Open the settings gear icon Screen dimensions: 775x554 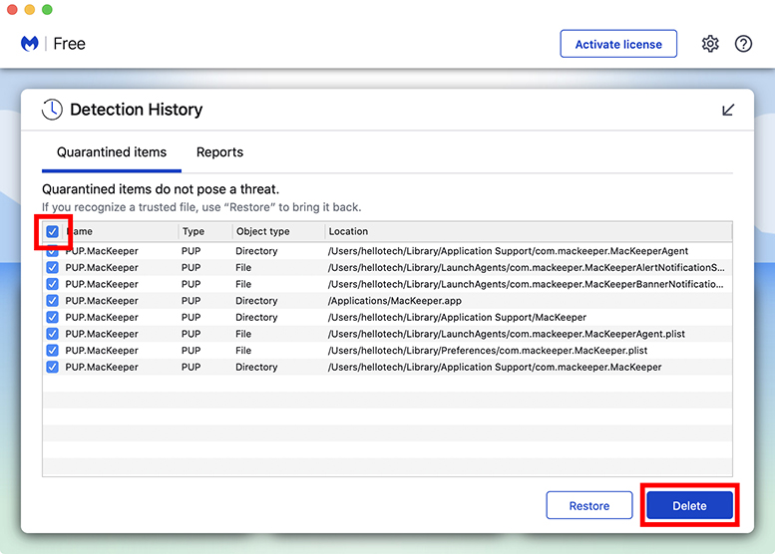coord(710,44)
